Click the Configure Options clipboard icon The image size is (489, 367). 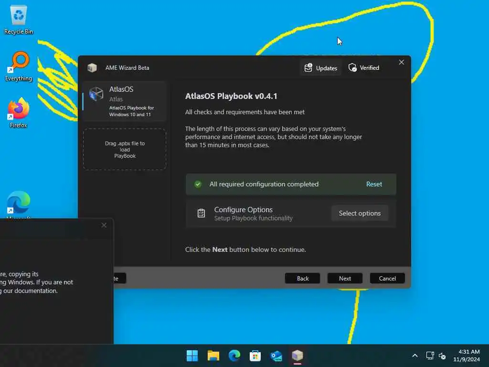[201, 213]
